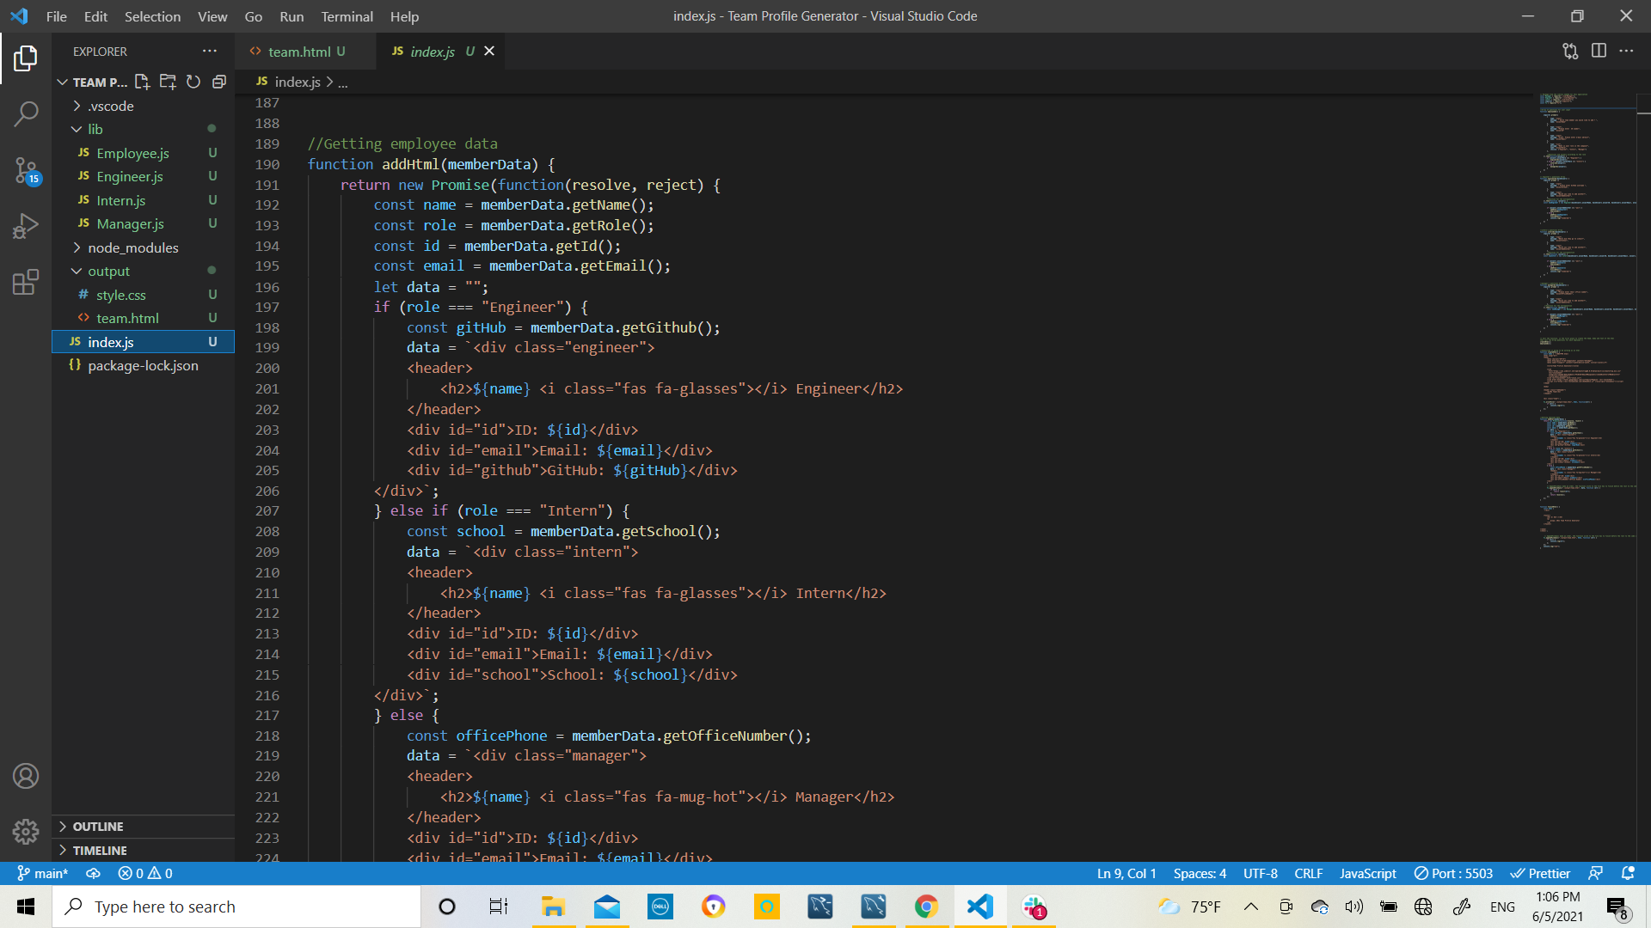
Task: Open the Terminal menu
Action: pyautogui.click(x=346, y=16)
